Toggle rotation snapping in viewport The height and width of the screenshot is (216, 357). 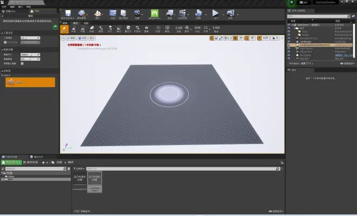(247, 38)
